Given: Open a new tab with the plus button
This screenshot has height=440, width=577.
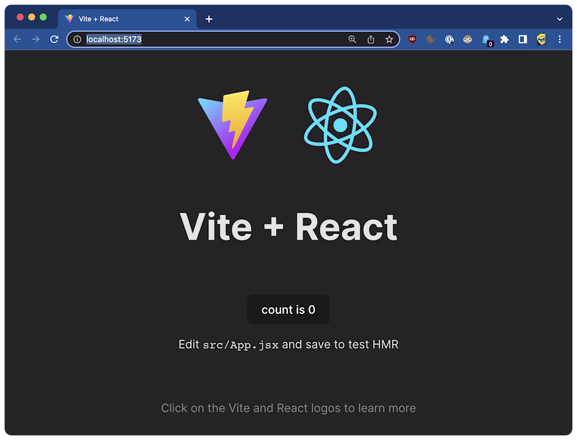Looking at the screenshot, I should (209, 19).
